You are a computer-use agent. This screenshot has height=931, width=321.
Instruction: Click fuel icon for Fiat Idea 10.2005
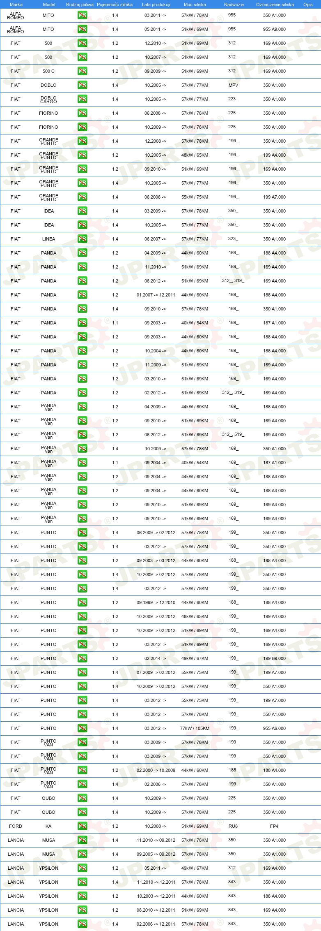(82, 225)
